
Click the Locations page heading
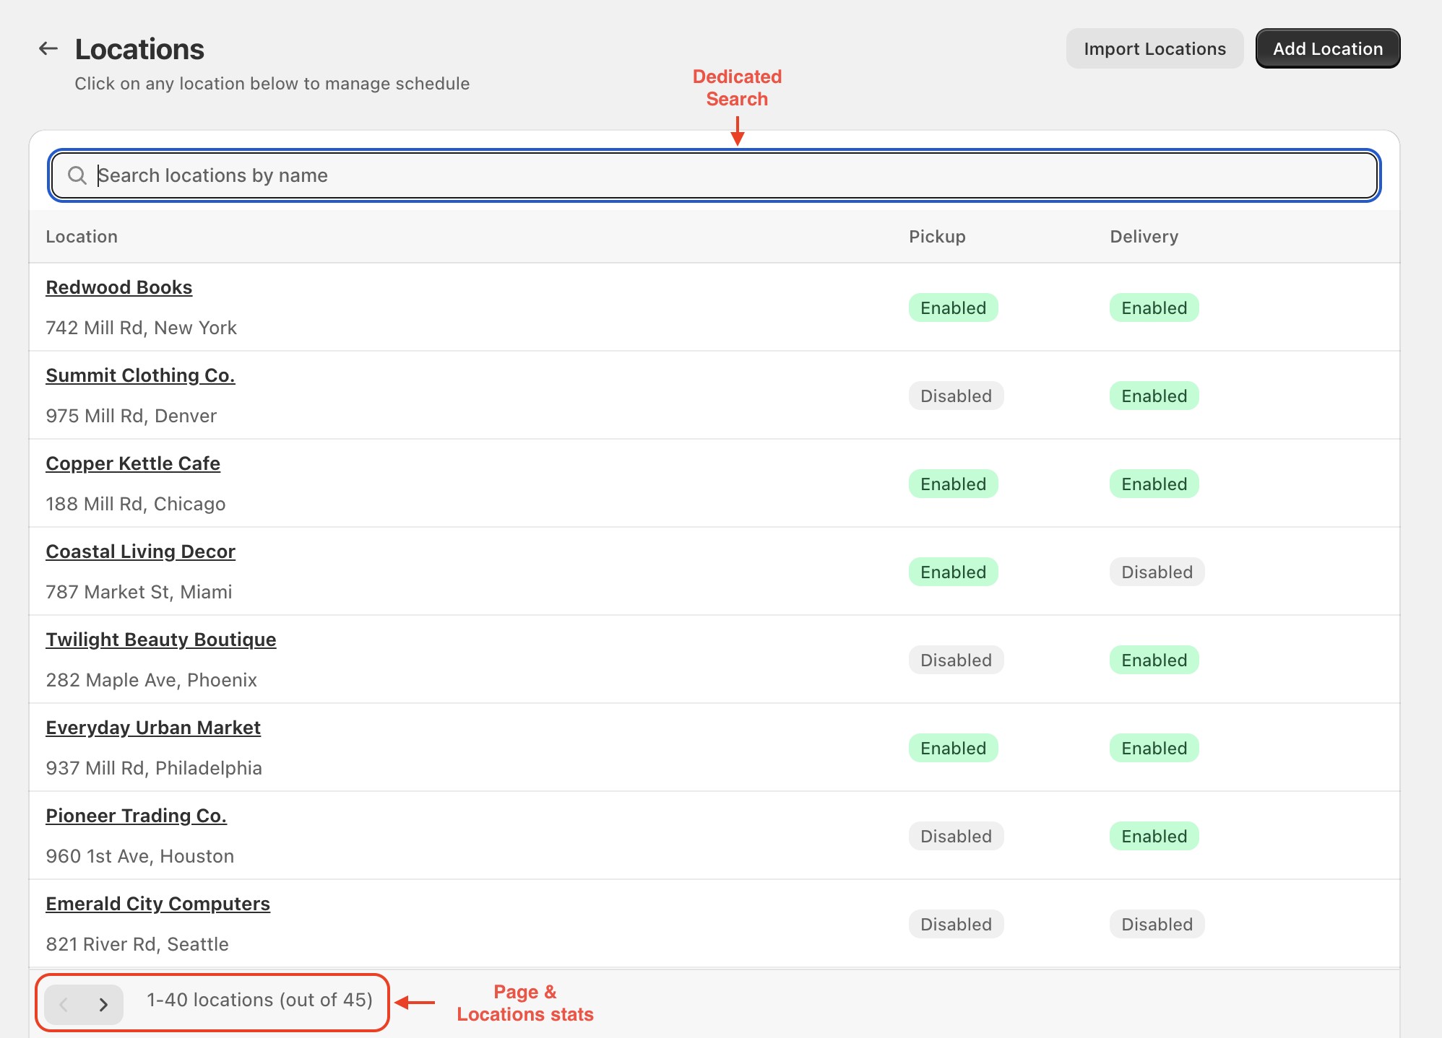(139, 49)
